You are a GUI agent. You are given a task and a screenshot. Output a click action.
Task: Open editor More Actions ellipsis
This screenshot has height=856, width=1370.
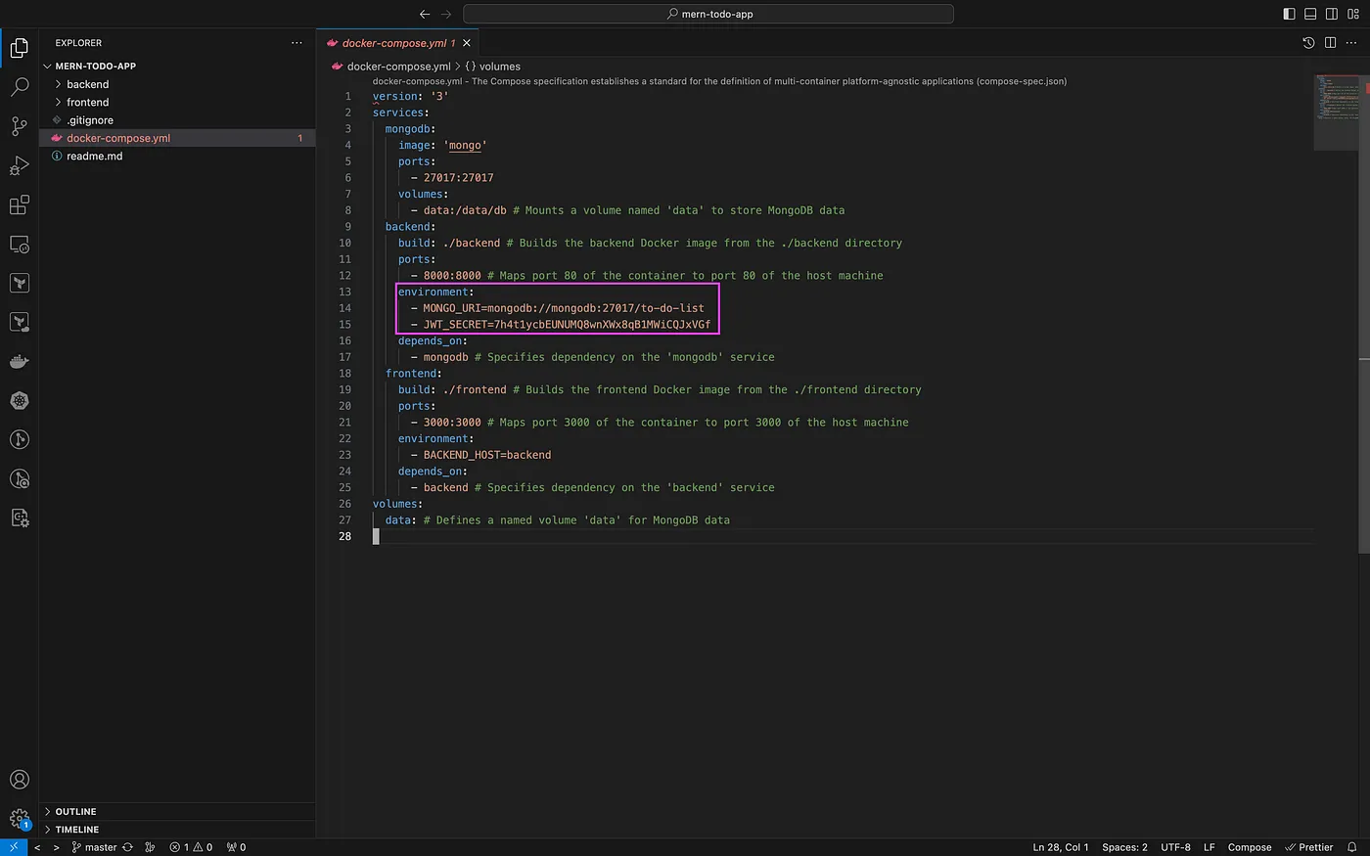click(1353, 43)
